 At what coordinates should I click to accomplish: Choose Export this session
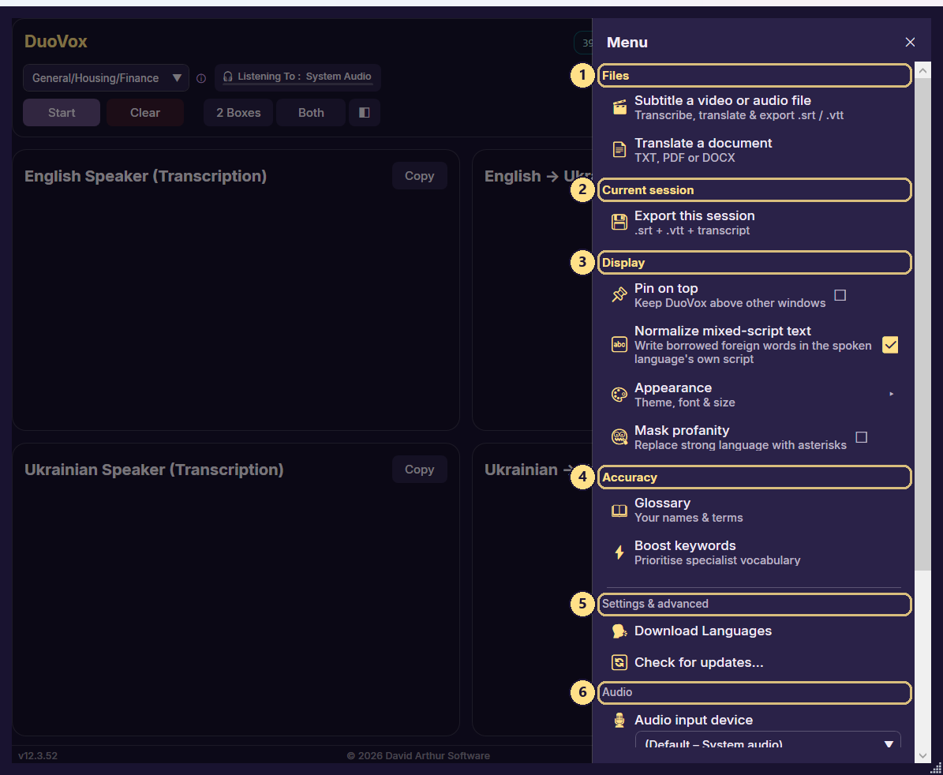pyautogui.click(x=753, y=223)
